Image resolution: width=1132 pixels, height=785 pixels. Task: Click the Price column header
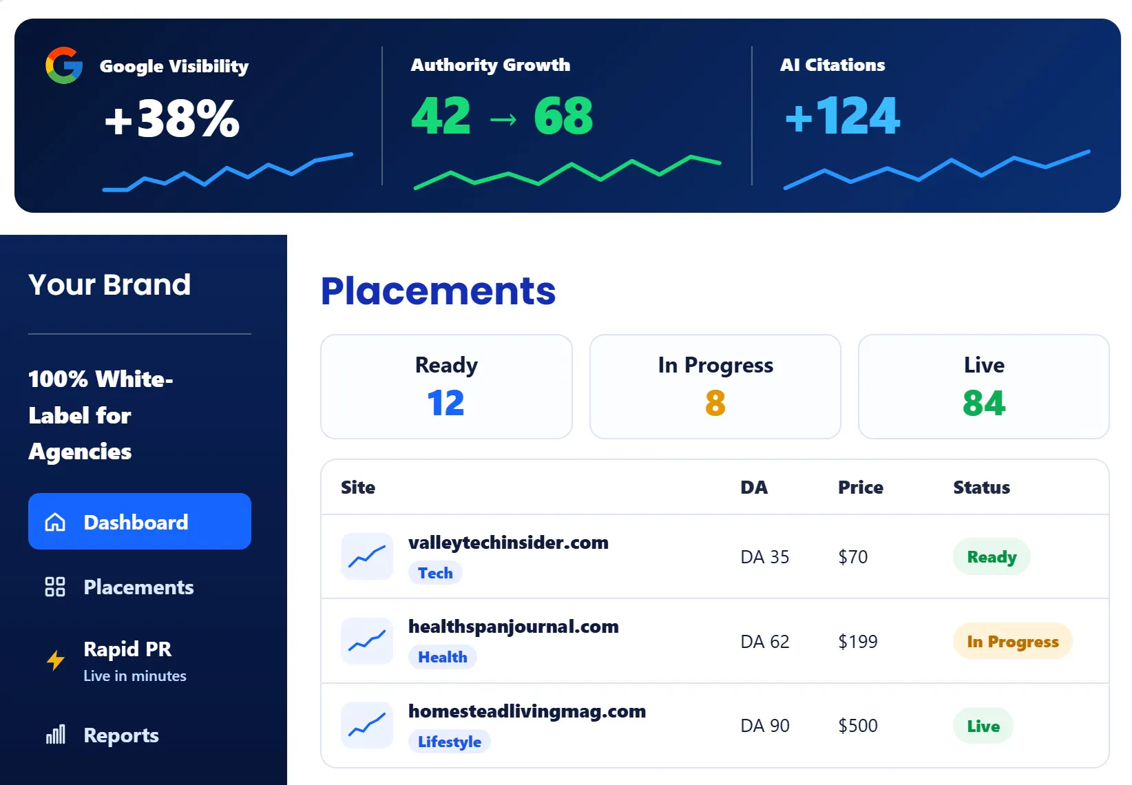pyautogui.click(x=861, y=488)
